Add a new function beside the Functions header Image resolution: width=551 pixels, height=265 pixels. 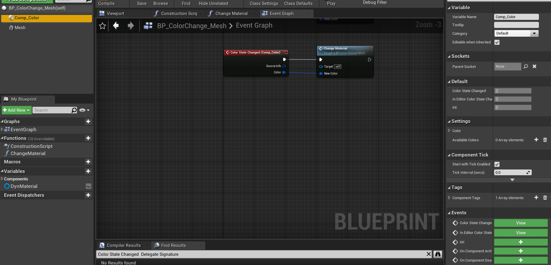[88, 138]
